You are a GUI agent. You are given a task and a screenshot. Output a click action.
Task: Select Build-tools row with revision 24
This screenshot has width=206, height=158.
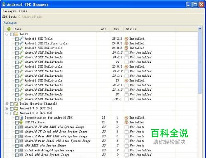click(x=101, y=62)
